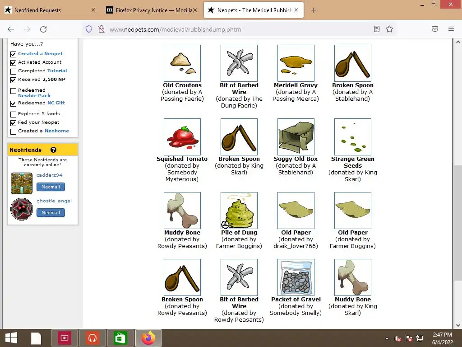Send Neomail to ghostie_angel
This screenshot has height=347, width=462.
coord(51,212)
